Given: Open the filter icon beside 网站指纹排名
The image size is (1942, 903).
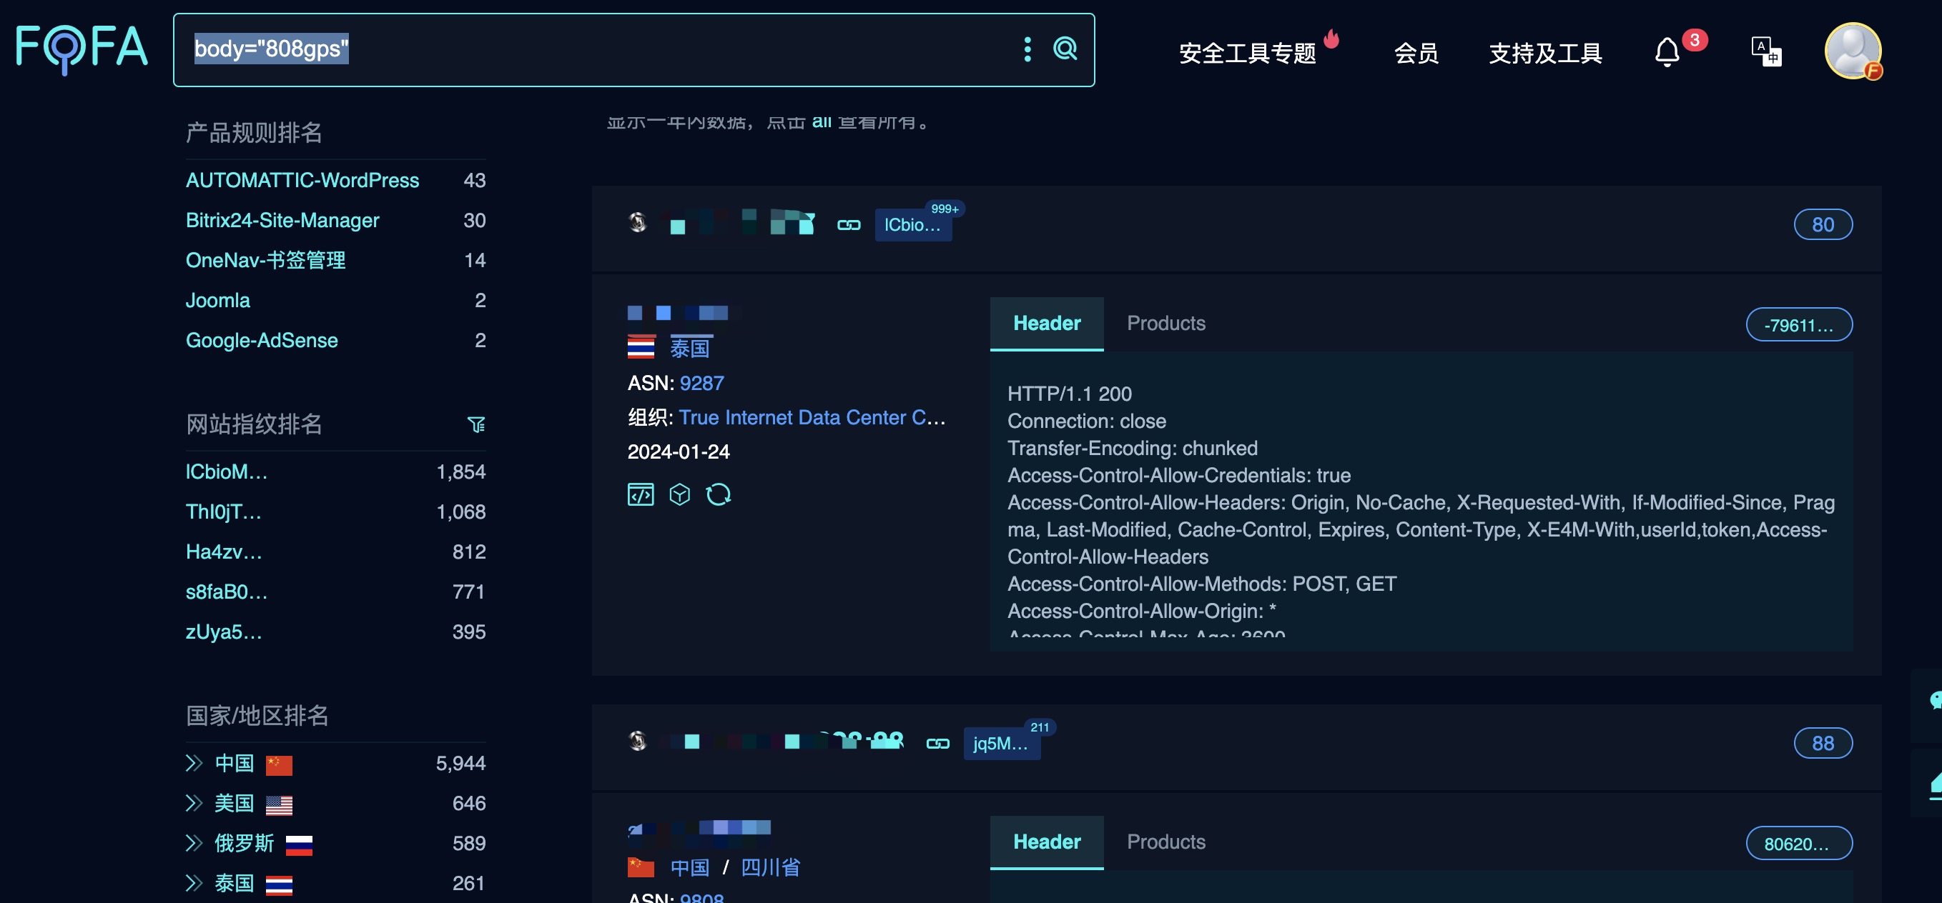Looking at the screenshot, I should (x=475, y=424).
